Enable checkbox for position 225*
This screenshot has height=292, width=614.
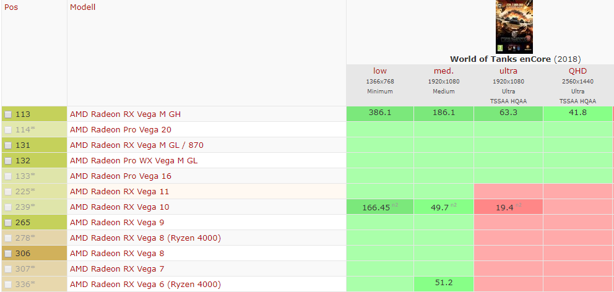[x=8, y=192]
